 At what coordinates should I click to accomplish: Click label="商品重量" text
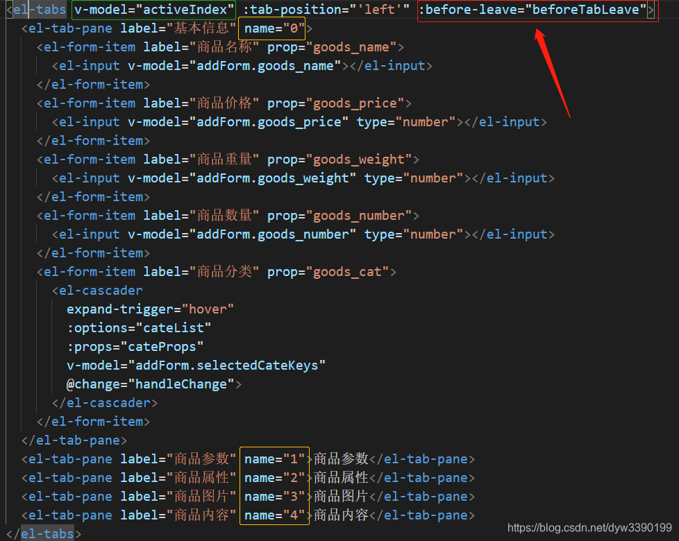click(201, 160)
